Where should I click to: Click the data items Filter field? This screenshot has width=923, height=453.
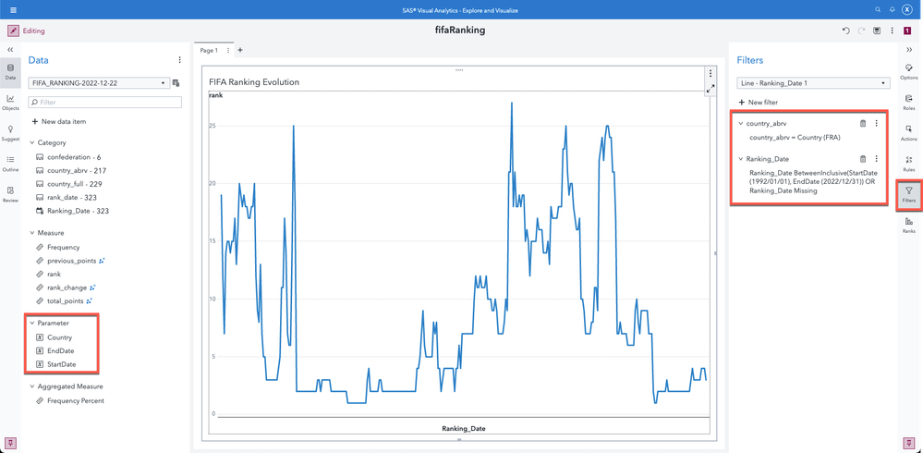click(x=104, y=103)
